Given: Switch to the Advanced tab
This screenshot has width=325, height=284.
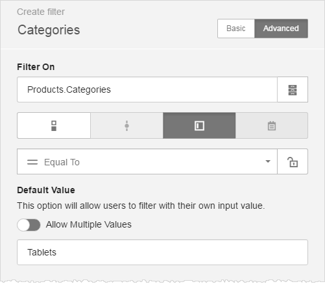Looking at the screenshot, I should (281, 29).
